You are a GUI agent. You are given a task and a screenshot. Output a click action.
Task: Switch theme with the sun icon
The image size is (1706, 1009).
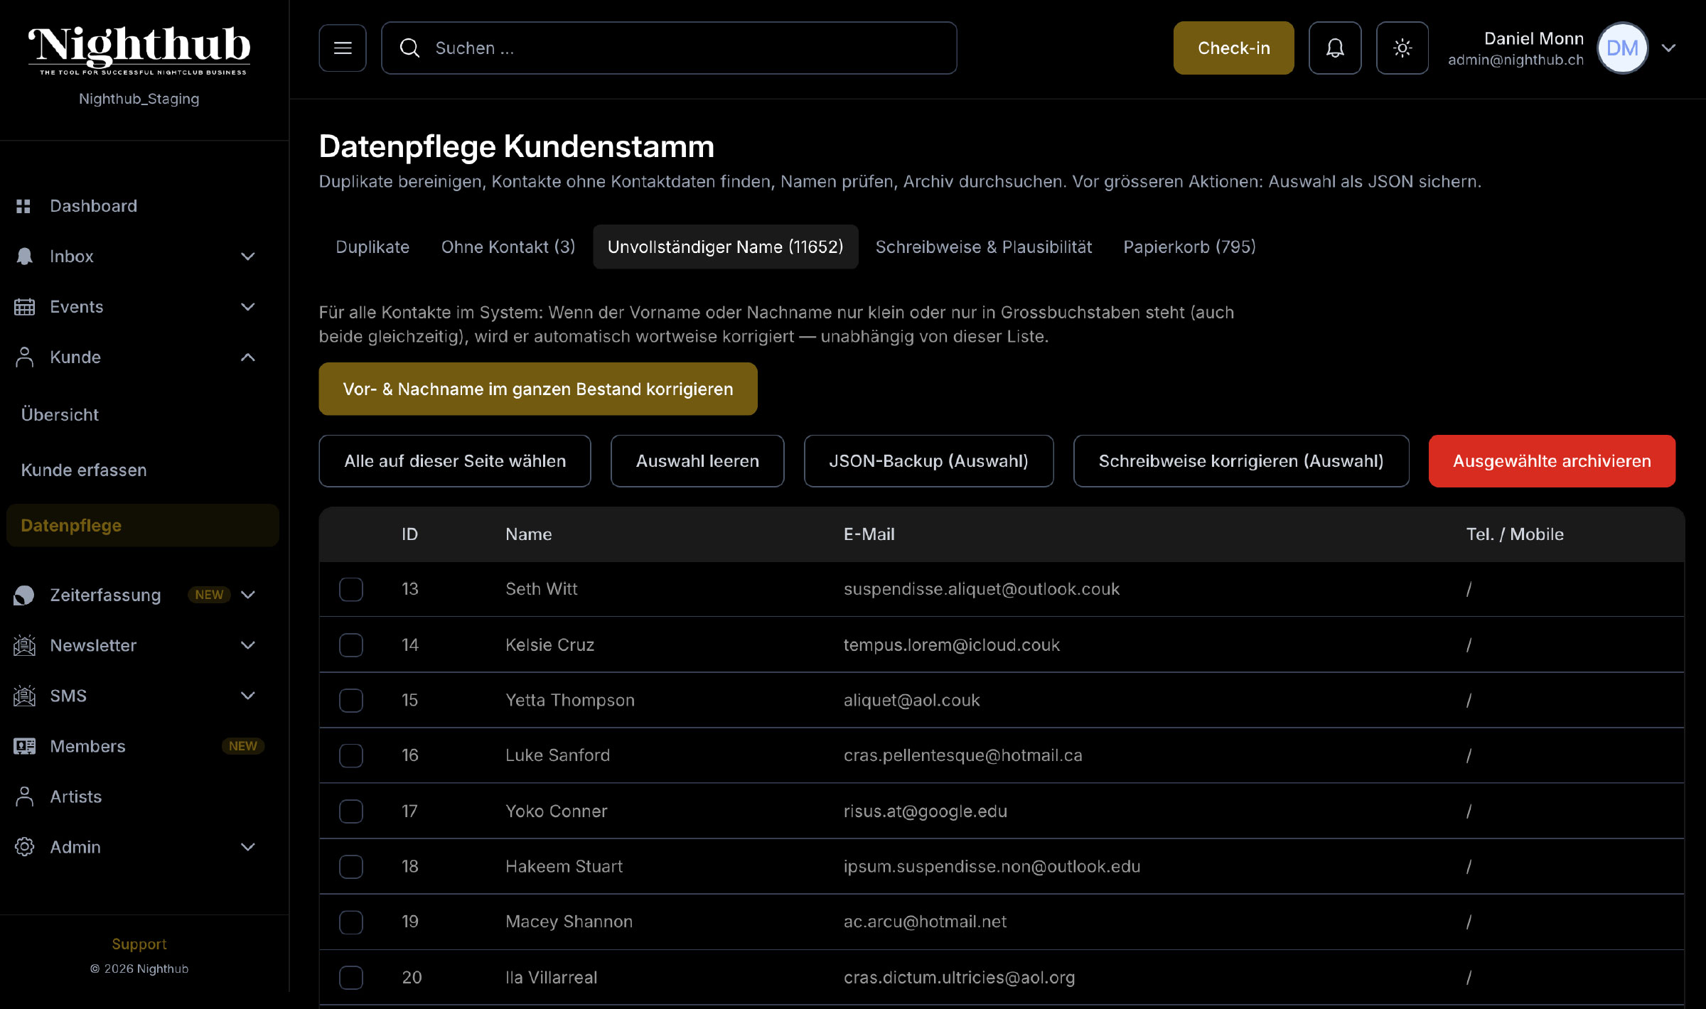1402,48
